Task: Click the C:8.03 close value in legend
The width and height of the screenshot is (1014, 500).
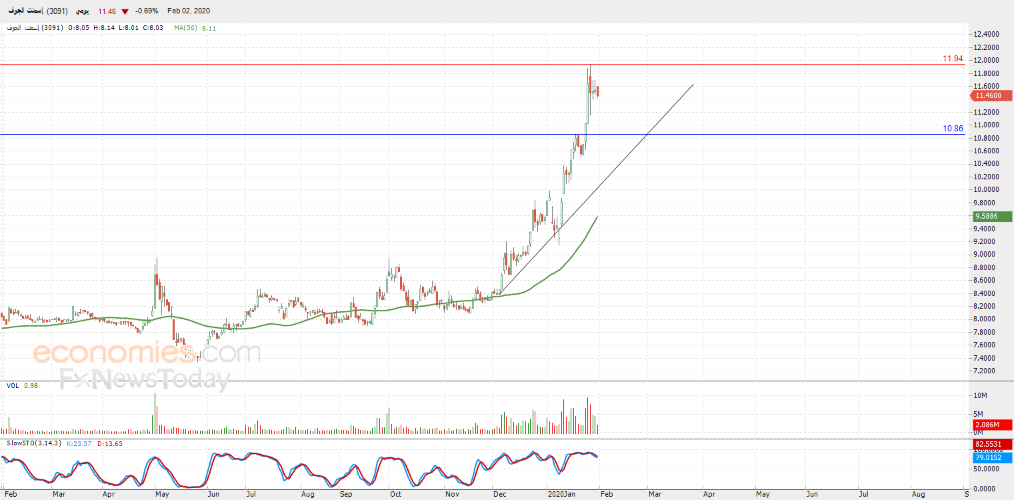Action: tap(153, 28)
